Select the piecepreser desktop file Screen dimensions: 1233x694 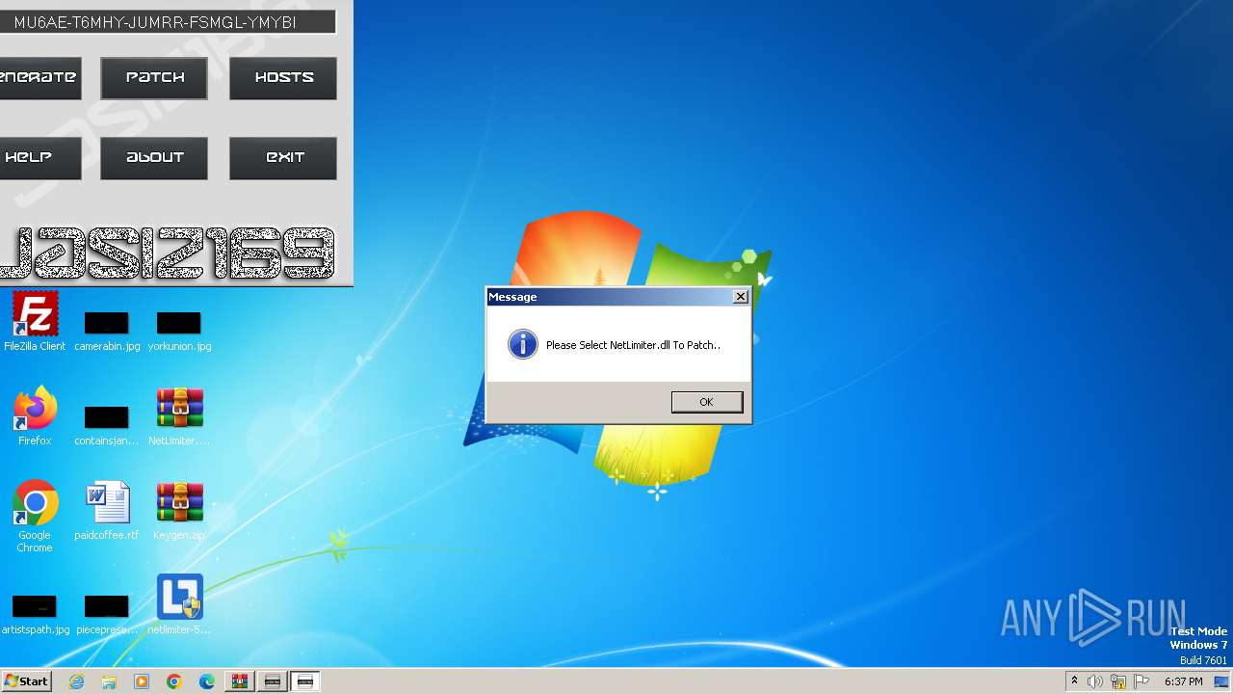[x=107, y=614]
